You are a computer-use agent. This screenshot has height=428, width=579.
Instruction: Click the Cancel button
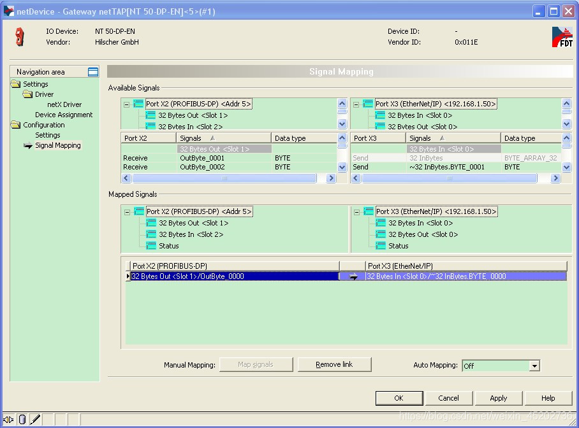pyautogui.click(x=449, y=398)
